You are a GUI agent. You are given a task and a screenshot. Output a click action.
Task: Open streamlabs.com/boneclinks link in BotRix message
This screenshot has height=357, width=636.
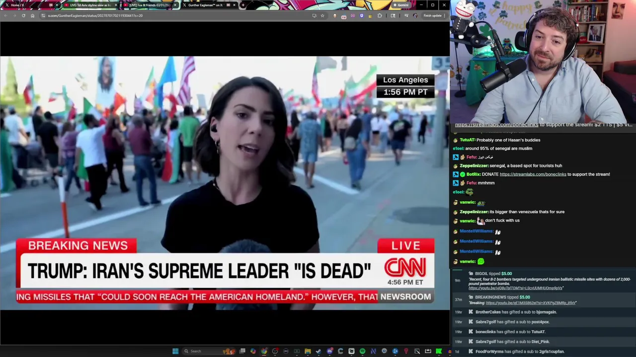(533, 174)
